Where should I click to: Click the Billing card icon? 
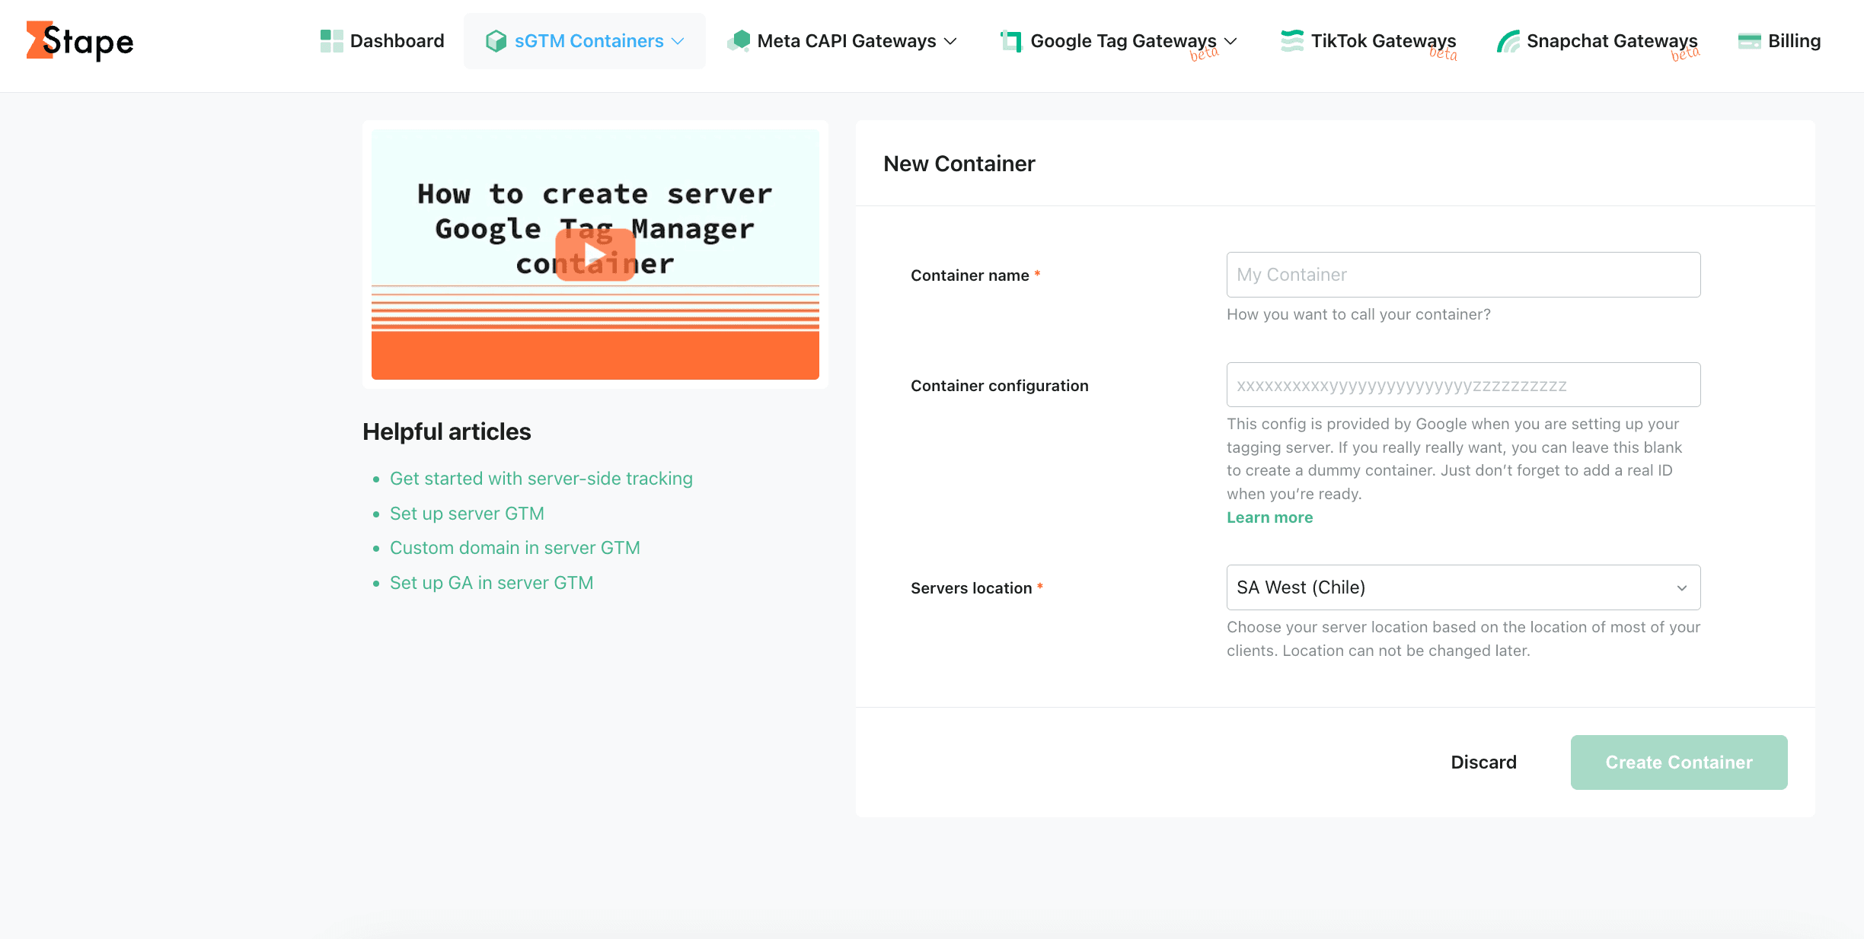pyautogui.click(x=1749, y=41)
